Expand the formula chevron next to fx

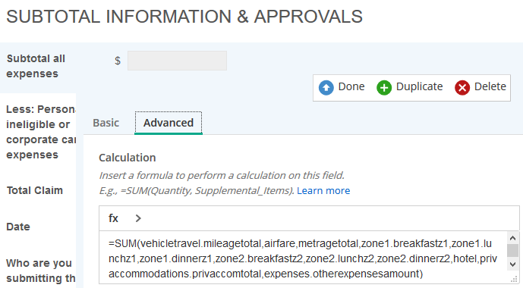138,218
